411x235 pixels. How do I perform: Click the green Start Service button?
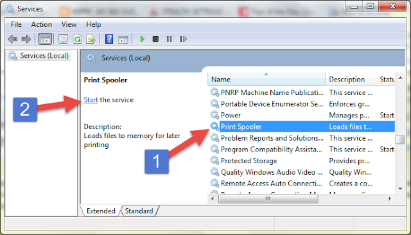(x=143, y=39)
